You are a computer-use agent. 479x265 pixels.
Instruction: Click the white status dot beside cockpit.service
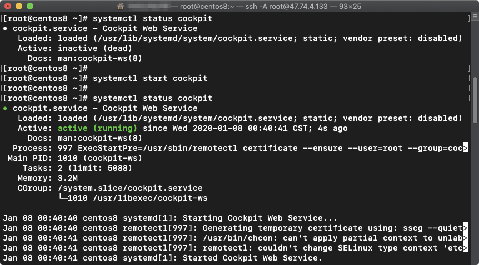5,28
